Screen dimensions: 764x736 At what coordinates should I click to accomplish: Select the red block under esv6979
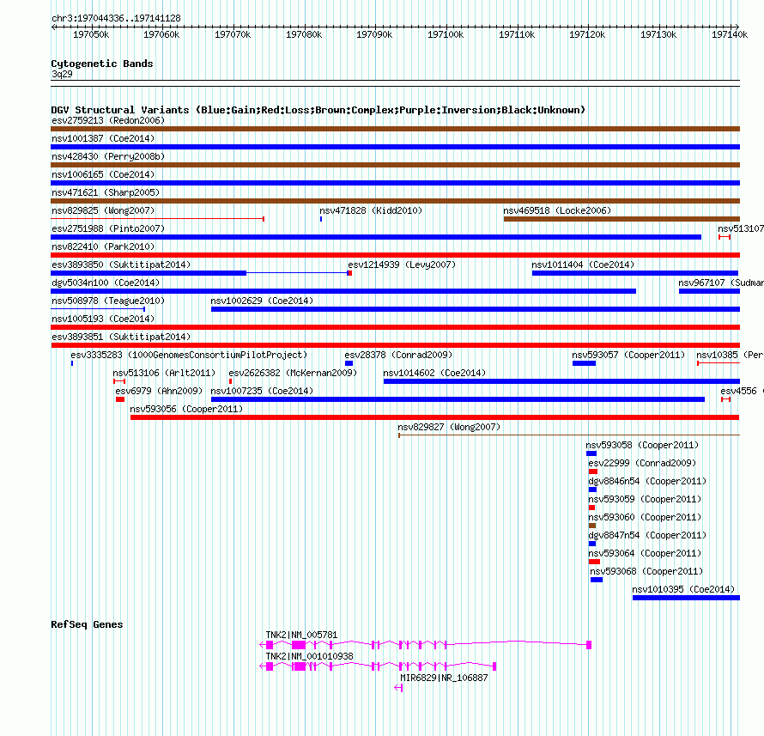[x=120, y=399]
